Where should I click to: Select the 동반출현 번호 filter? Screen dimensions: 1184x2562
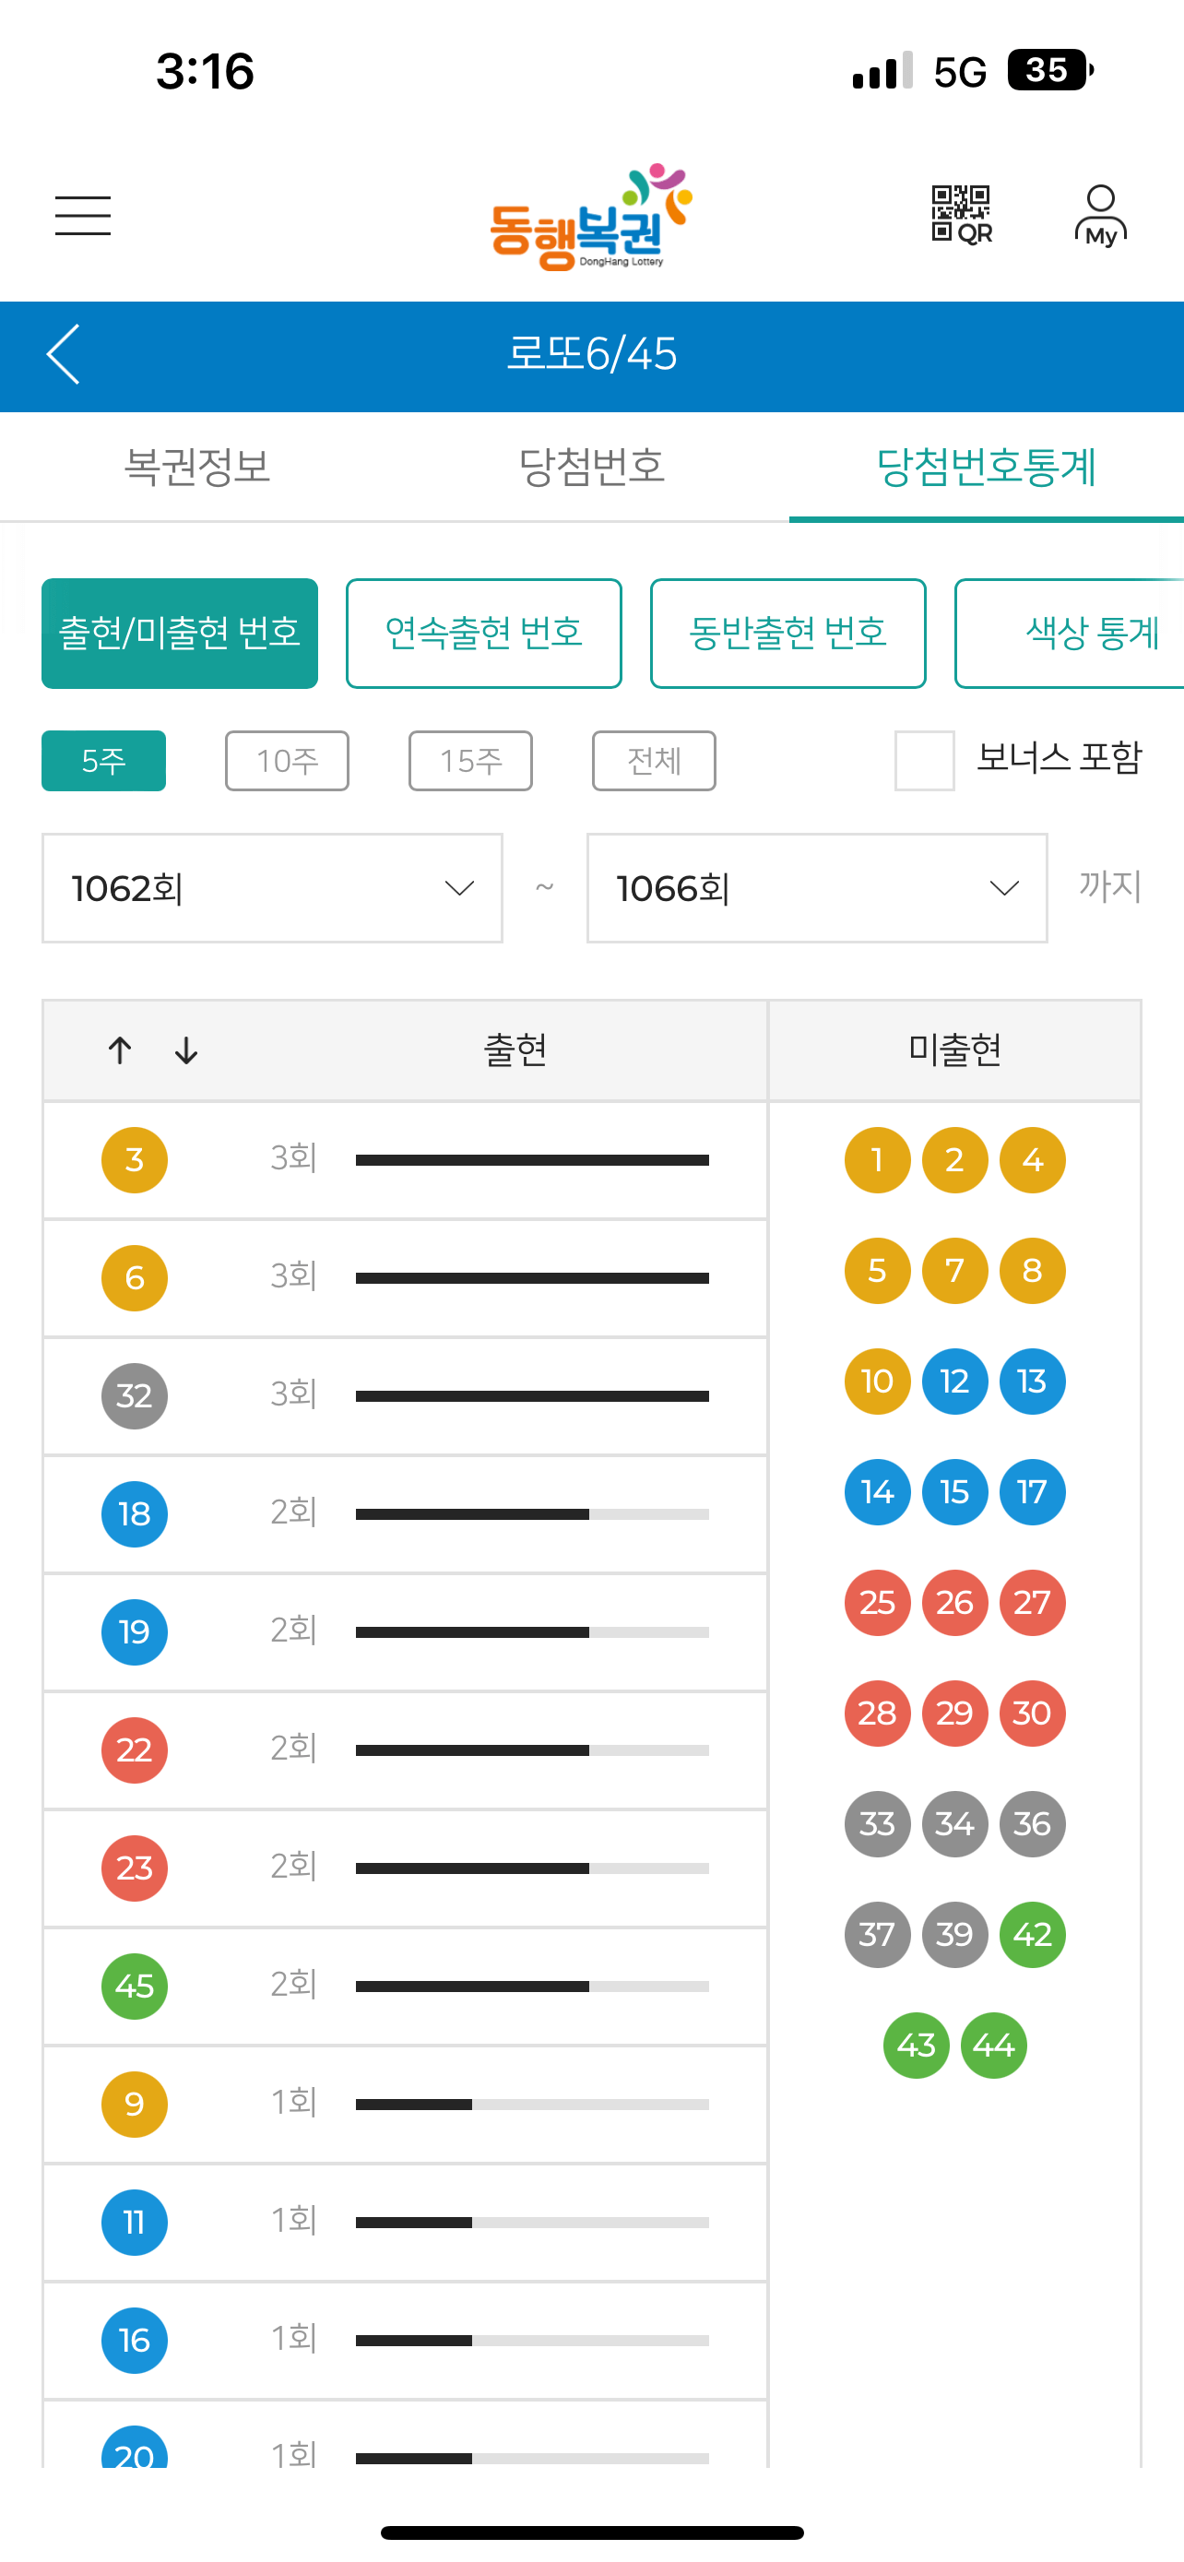787,633
